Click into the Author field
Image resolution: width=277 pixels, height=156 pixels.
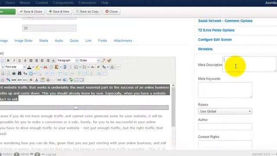tap(225, 127)
